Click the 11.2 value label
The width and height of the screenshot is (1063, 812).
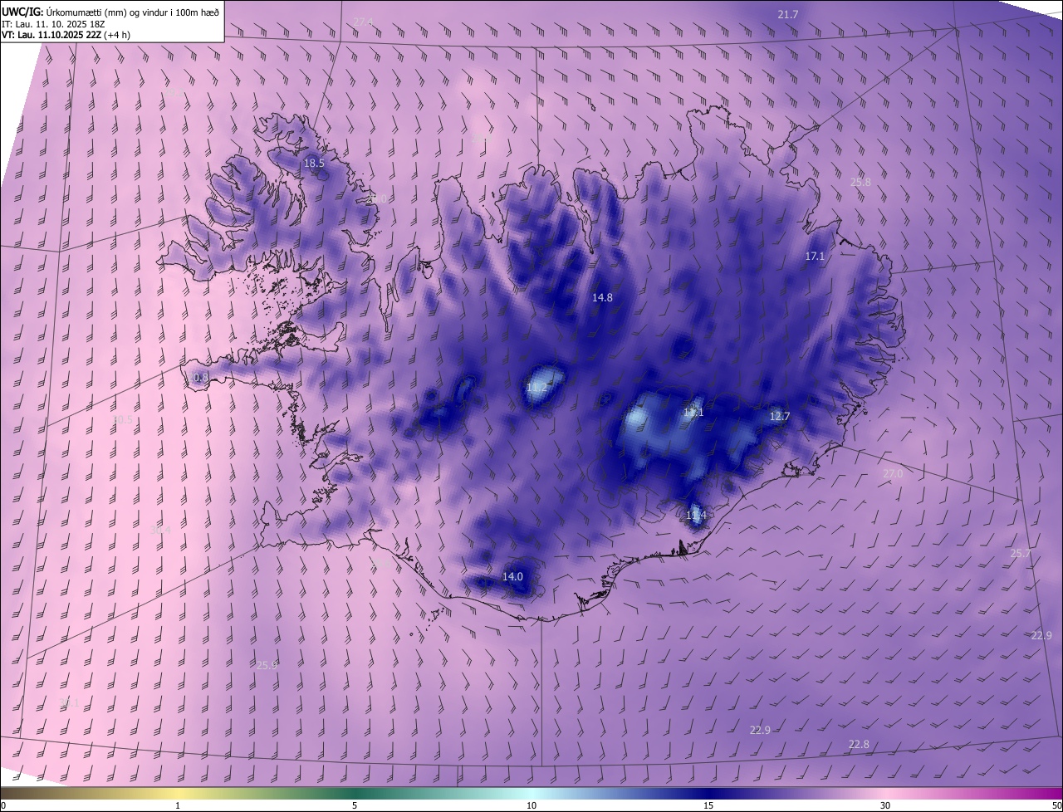click(537, 388)
